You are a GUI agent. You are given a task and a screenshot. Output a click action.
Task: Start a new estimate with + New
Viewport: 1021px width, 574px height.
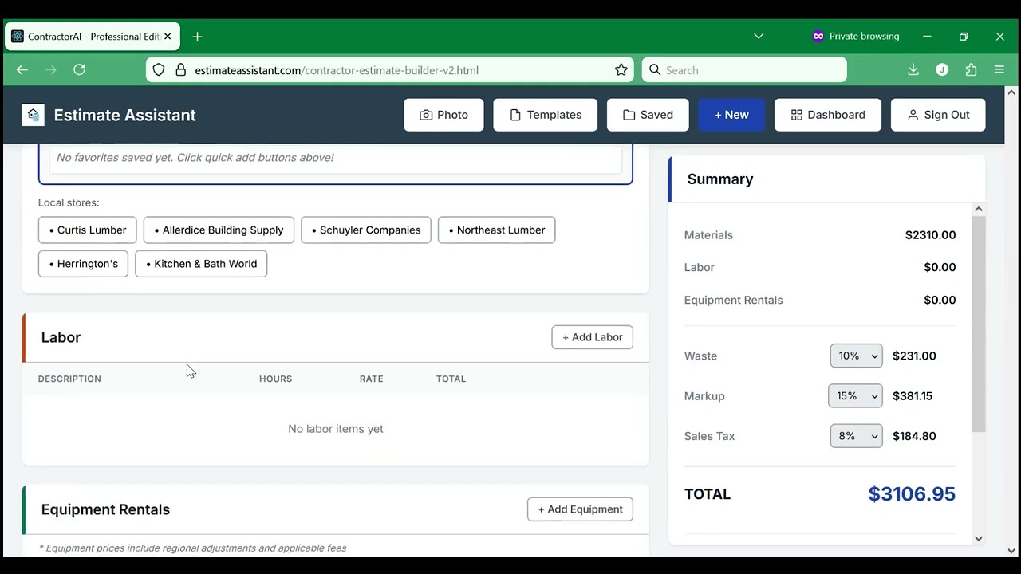[731, 115]
